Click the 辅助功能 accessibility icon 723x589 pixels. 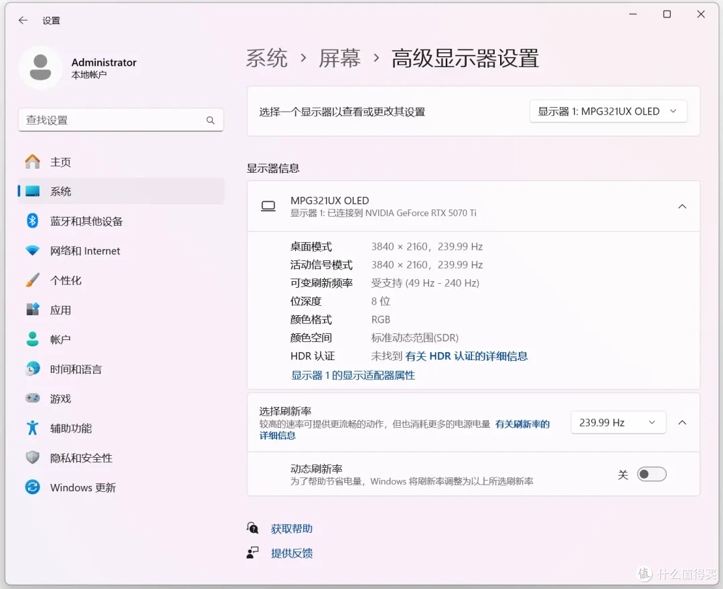click(x=32, y=428)
